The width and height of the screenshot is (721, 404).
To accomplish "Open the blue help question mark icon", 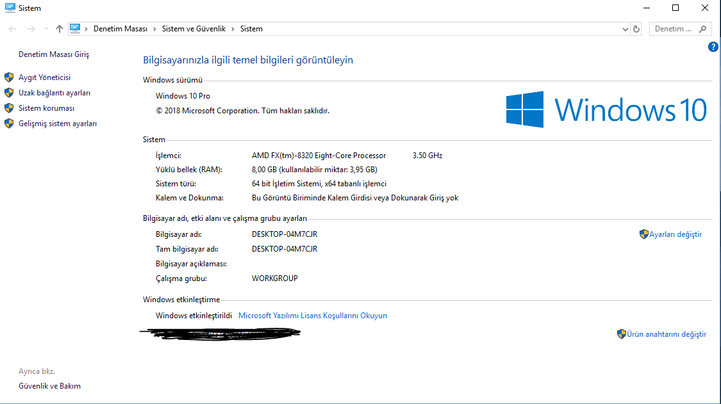I will [x=713, y=47].
